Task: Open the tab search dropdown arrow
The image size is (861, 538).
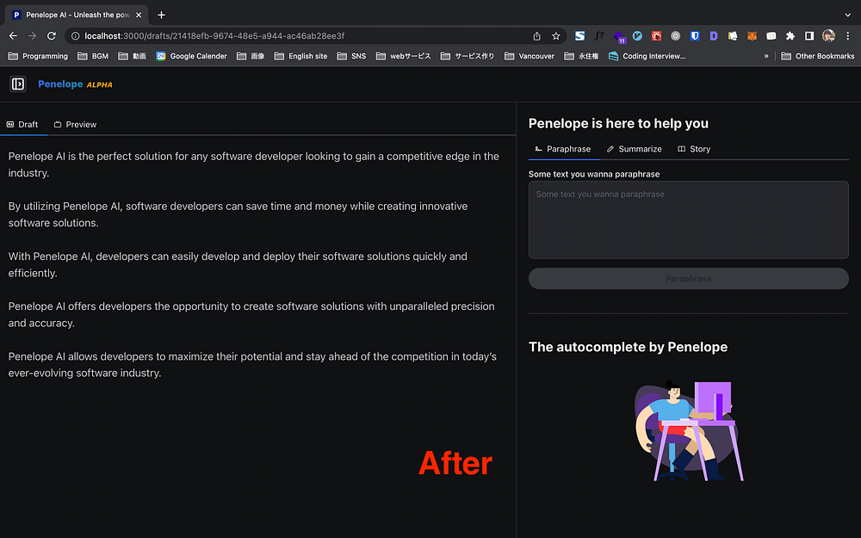Action: click(848, 15)
